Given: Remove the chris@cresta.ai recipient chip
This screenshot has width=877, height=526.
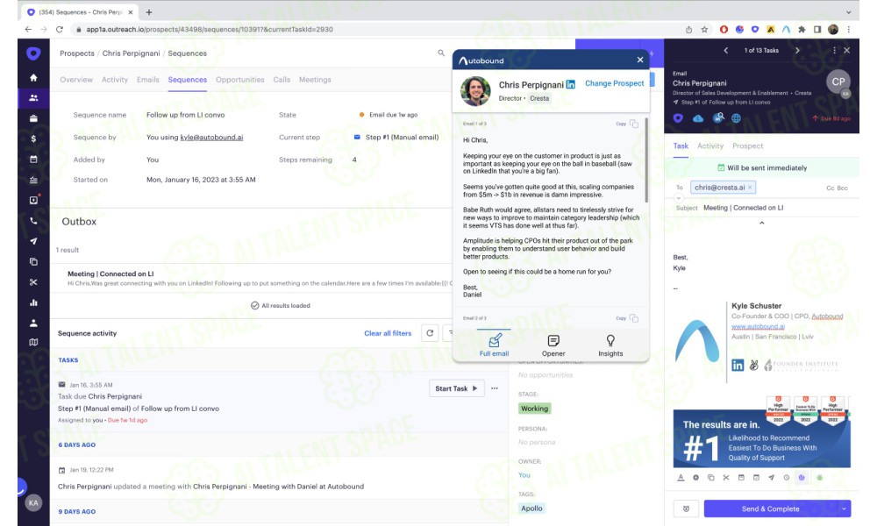Looking at the screenshot, I should (750, 188).
